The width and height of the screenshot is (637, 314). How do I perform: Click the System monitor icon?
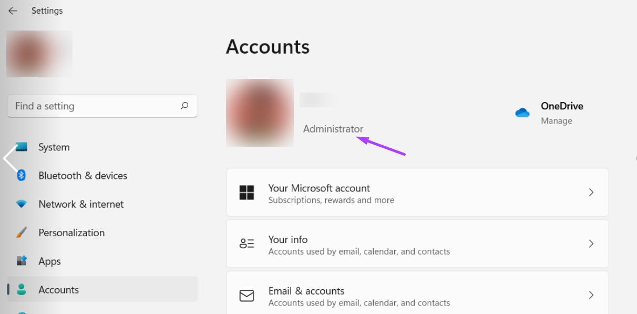(x=22, y=147)
